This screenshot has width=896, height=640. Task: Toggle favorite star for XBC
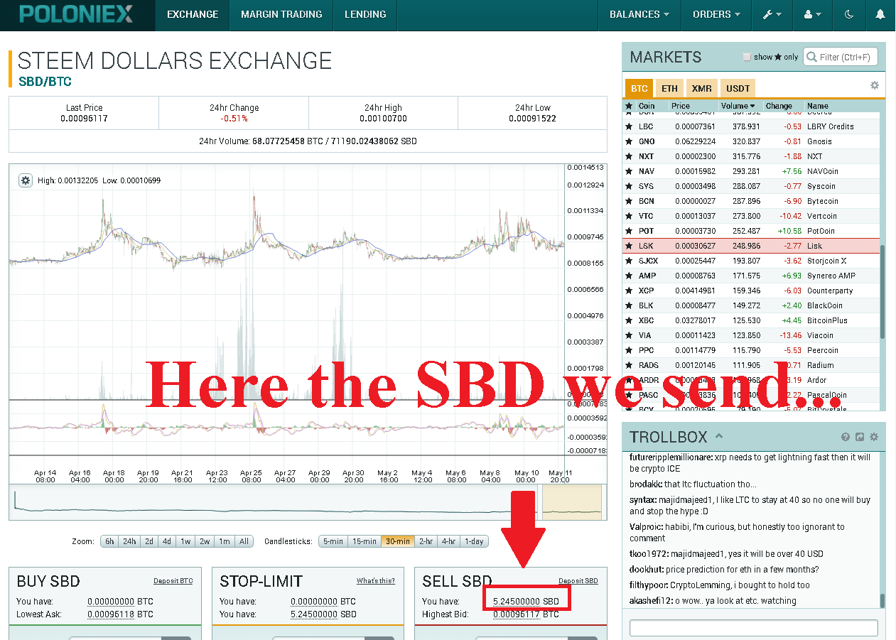628,320
